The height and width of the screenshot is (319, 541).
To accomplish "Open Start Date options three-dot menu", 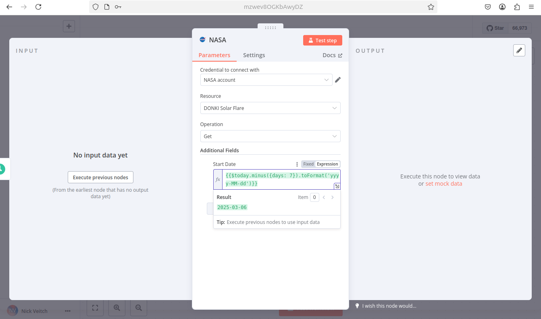I will click(297, 164).
